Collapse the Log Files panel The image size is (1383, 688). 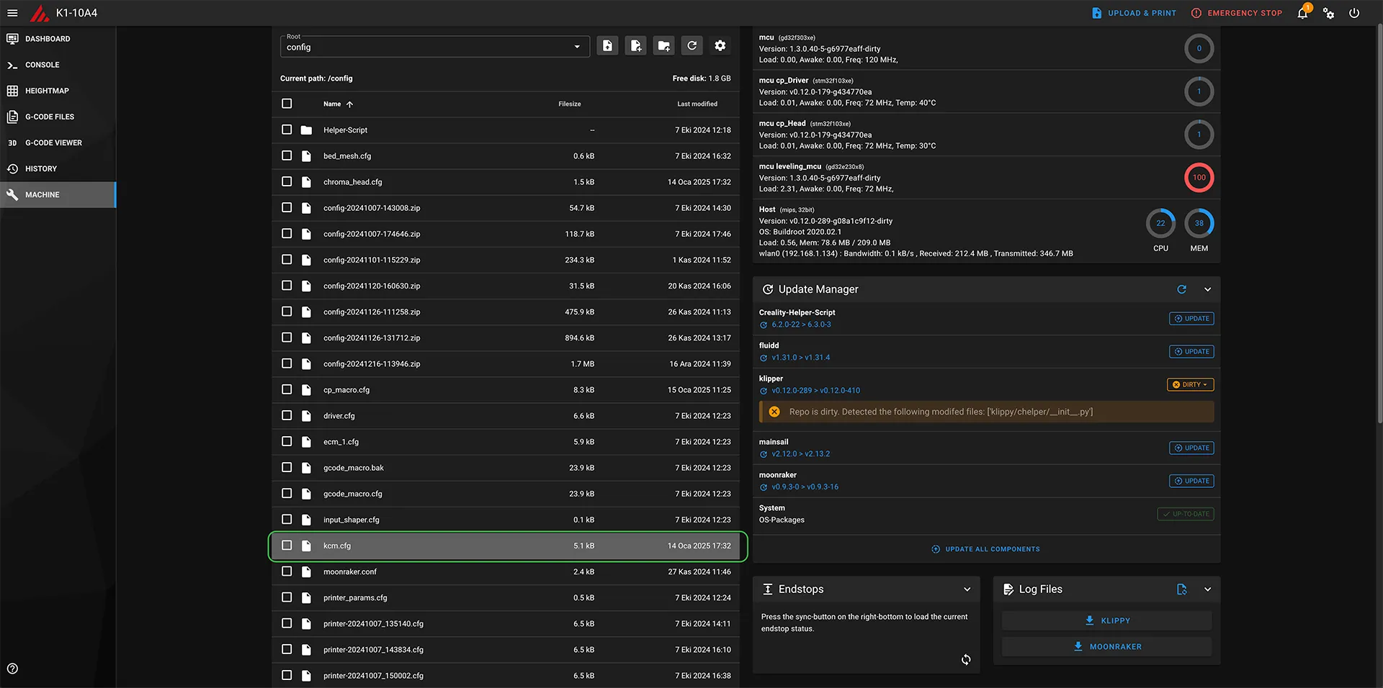tap(1207, 589)
